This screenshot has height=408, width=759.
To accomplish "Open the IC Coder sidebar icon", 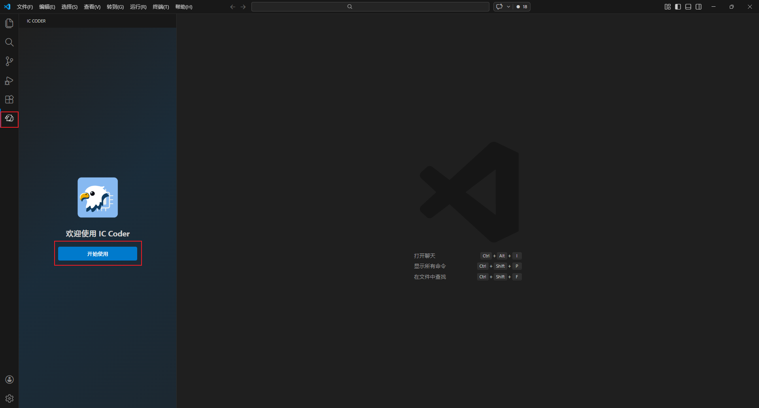I will click(9, 119).
